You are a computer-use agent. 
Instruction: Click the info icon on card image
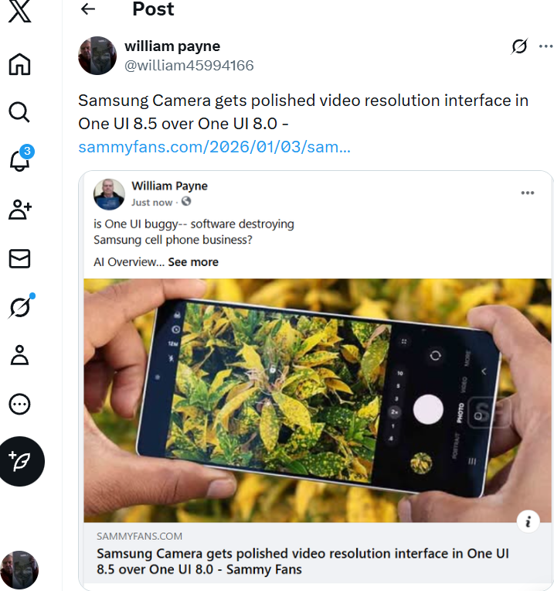529,522
